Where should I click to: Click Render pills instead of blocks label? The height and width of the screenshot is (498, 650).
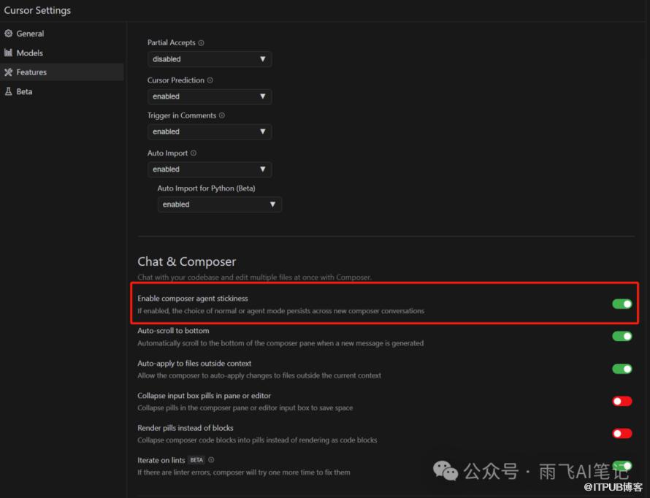click(x=186, y=428)
